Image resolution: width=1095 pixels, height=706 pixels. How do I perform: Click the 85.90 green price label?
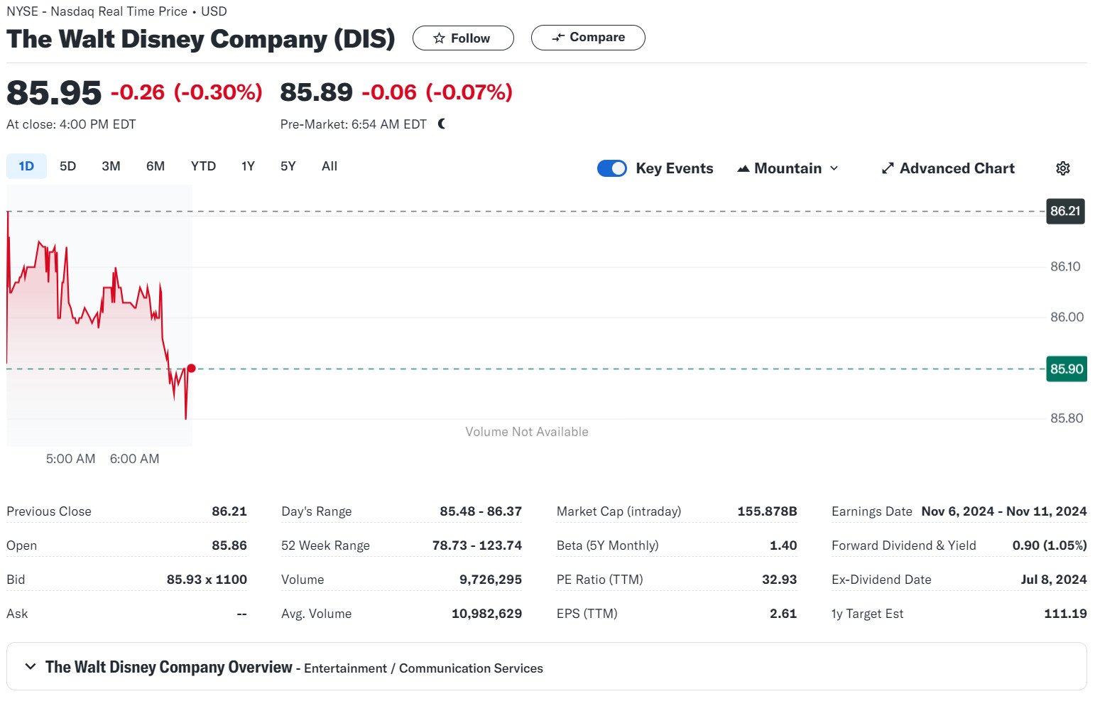click(x=1066, y=369)
